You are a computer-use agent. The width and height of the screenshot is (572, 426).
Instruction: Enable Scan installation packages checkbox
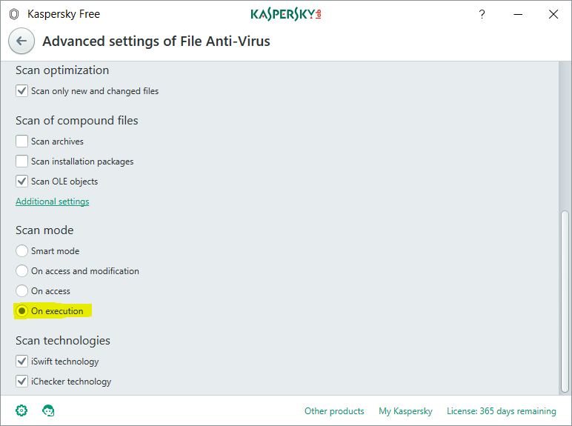pos(22,162)
